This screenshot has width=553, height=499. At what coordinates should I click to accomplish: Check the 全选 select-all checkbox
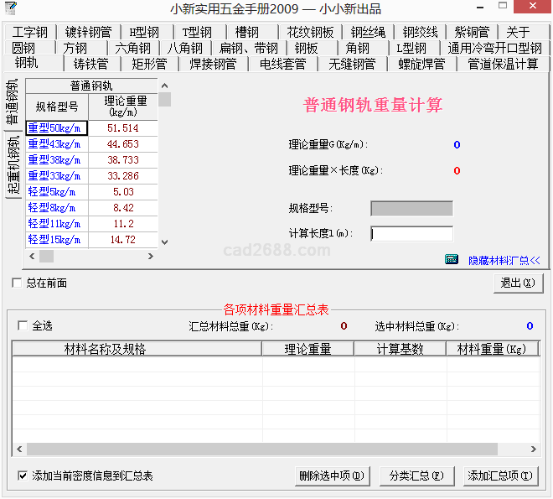click(23, 326)
